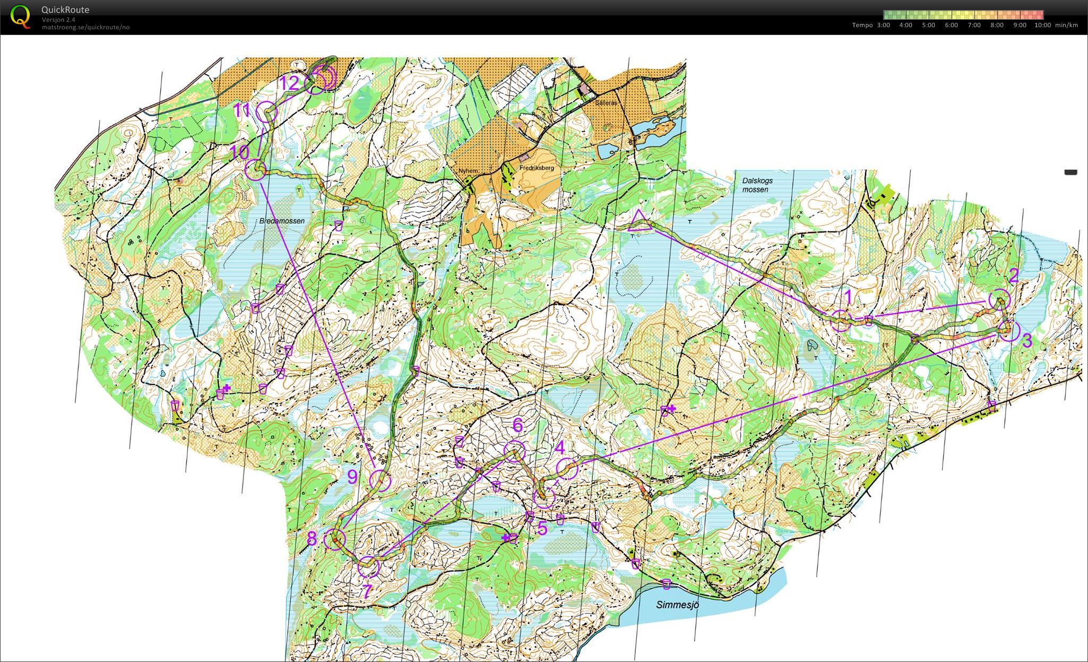Viewport: 1088px width, 662px height.
Task: Click the Sälleras place label
Action: pos(606,103)
